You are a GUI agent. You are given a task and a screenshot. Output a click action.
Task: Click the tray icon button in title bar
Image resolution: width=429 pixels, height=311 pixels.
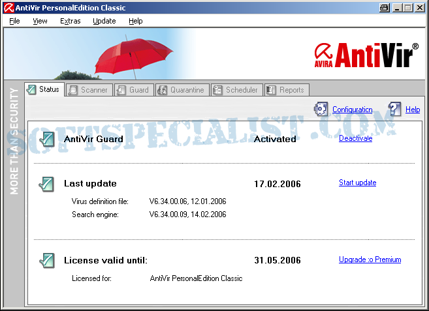pos(385,8)
